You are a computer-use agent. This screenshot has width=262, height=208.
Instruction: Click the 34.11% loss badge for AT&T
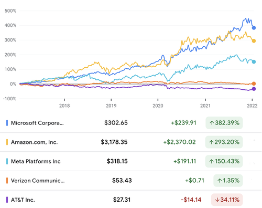tap(227, 200)
